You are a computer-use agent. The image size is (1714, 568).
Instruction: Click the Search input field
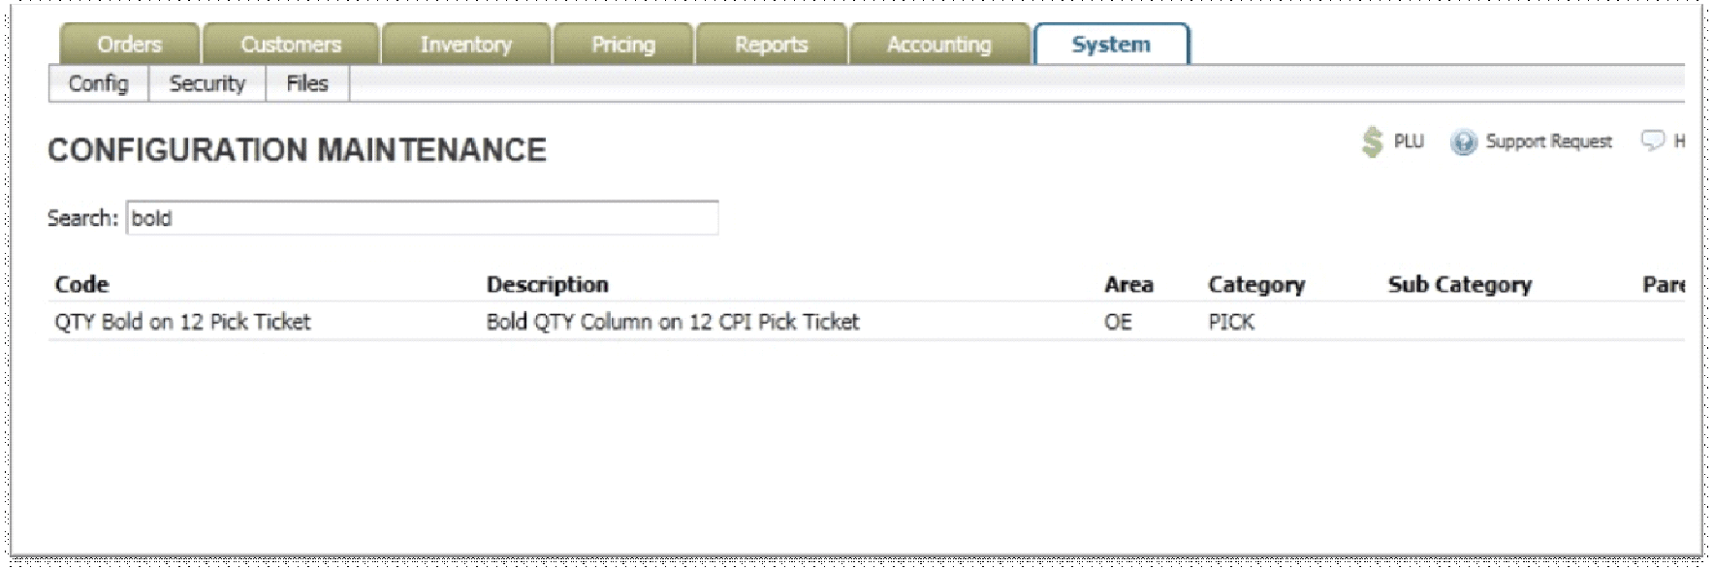(423, 218)
